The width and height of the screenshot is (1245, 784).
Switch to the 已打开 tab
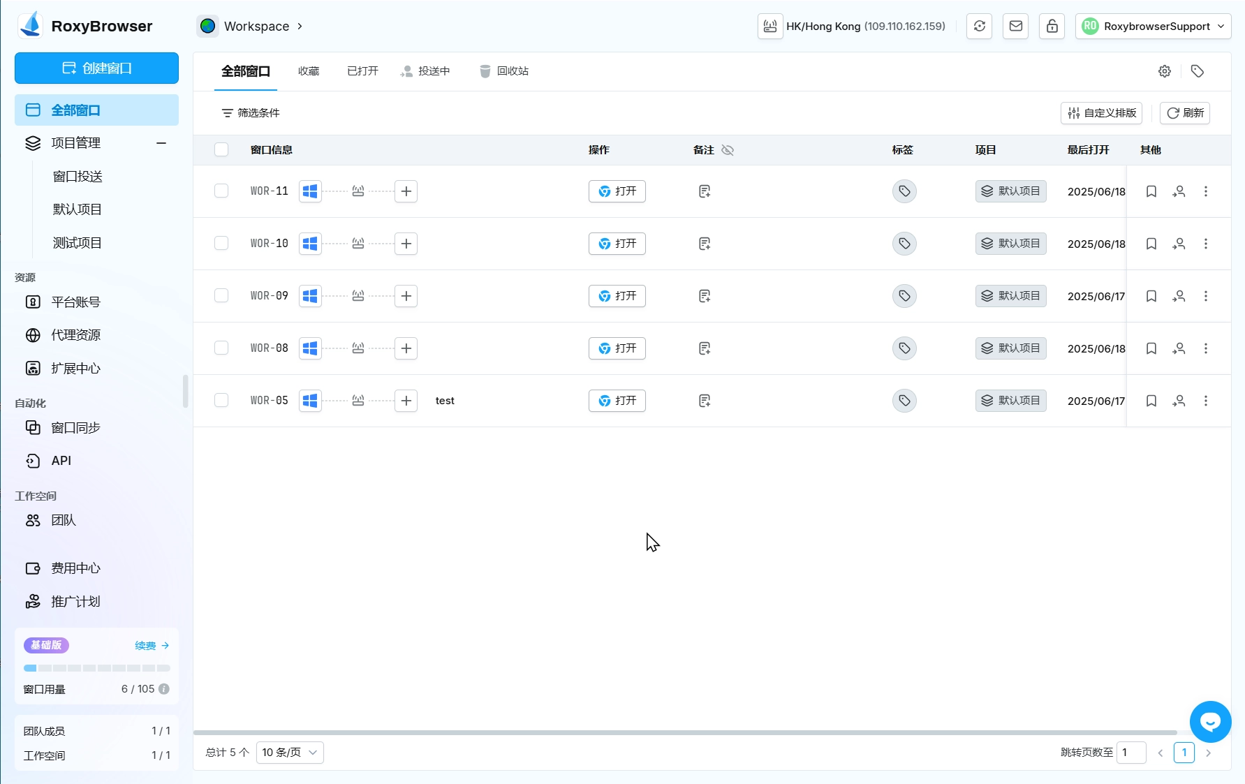click(362, 71)
